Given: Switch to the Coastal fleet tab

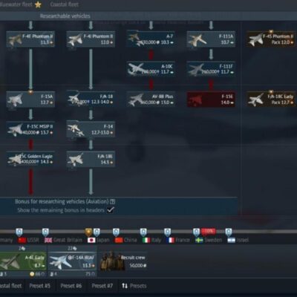Looking at the screenshot, I should [65, 4].
